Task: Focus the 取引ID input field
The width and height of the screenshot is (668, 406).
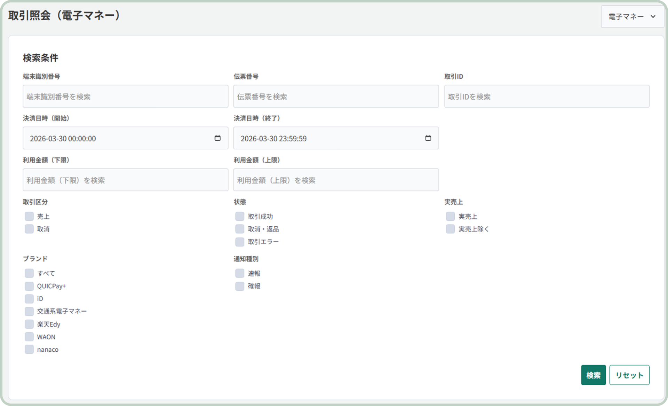Action: (546, 96)
